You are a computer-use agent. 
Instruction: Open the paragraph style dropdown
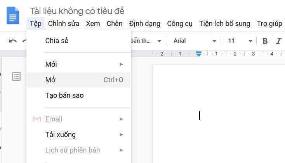146,41
